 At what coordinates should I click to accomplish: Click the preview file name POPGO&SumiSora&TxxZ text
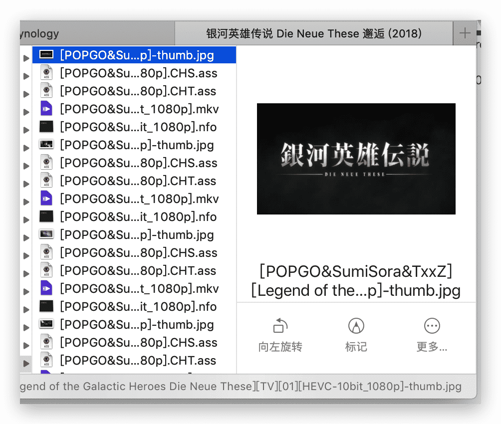[356, 272]
